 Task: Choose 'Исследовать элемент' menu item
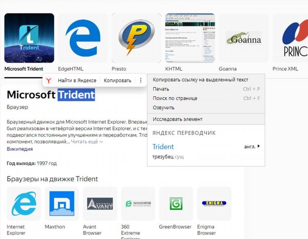[206, 119]
